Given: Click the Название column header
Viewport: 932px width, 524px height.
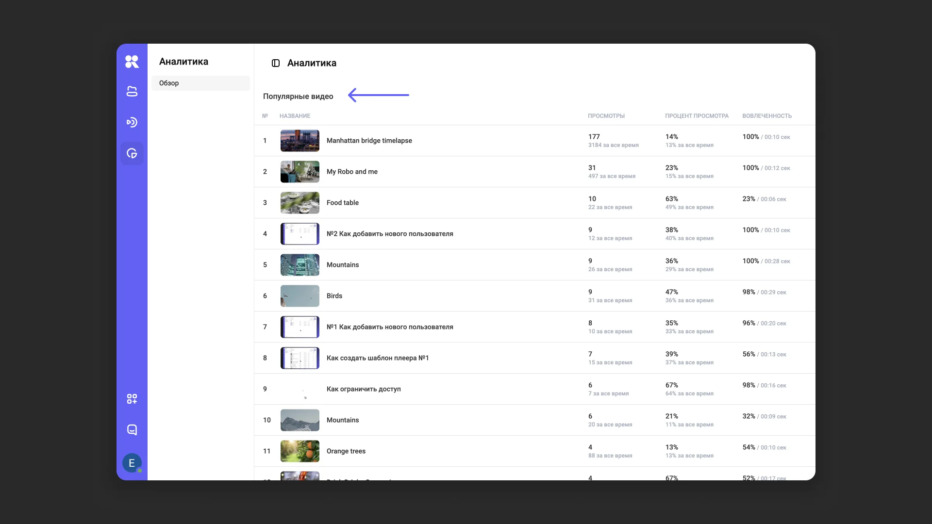Looking at the screenshot, I should tap(295, 116).
